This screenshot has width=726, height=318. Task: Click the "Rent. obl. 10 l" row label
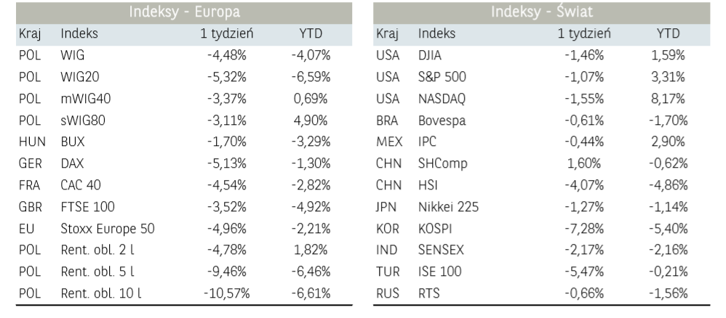(101, 293)
